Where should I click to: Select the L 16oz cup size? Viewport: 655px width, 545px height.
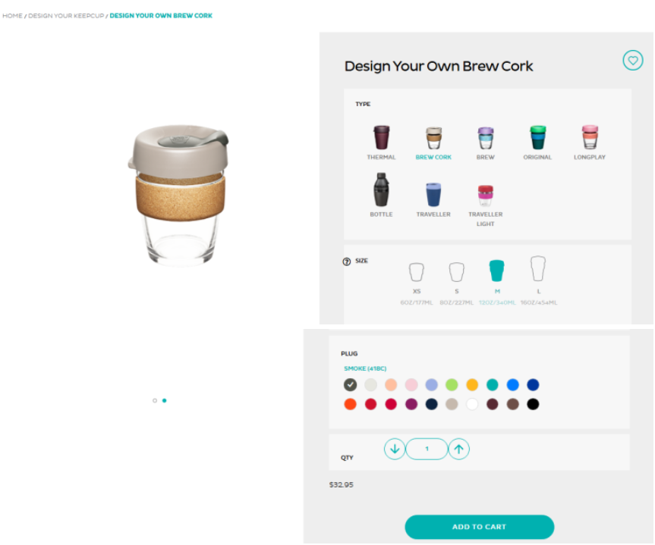[538, 280]
